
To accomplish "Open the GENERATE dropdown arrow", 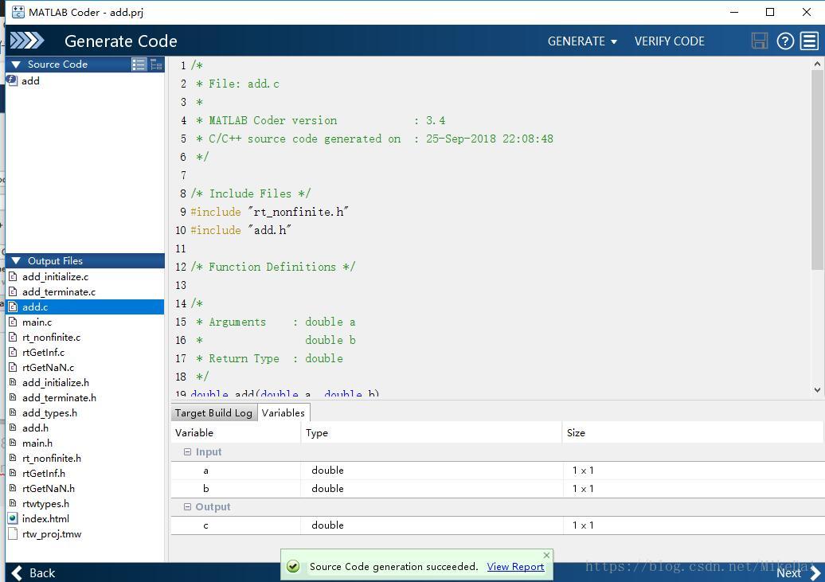I will pyautogui.click(x=613, y=41).
